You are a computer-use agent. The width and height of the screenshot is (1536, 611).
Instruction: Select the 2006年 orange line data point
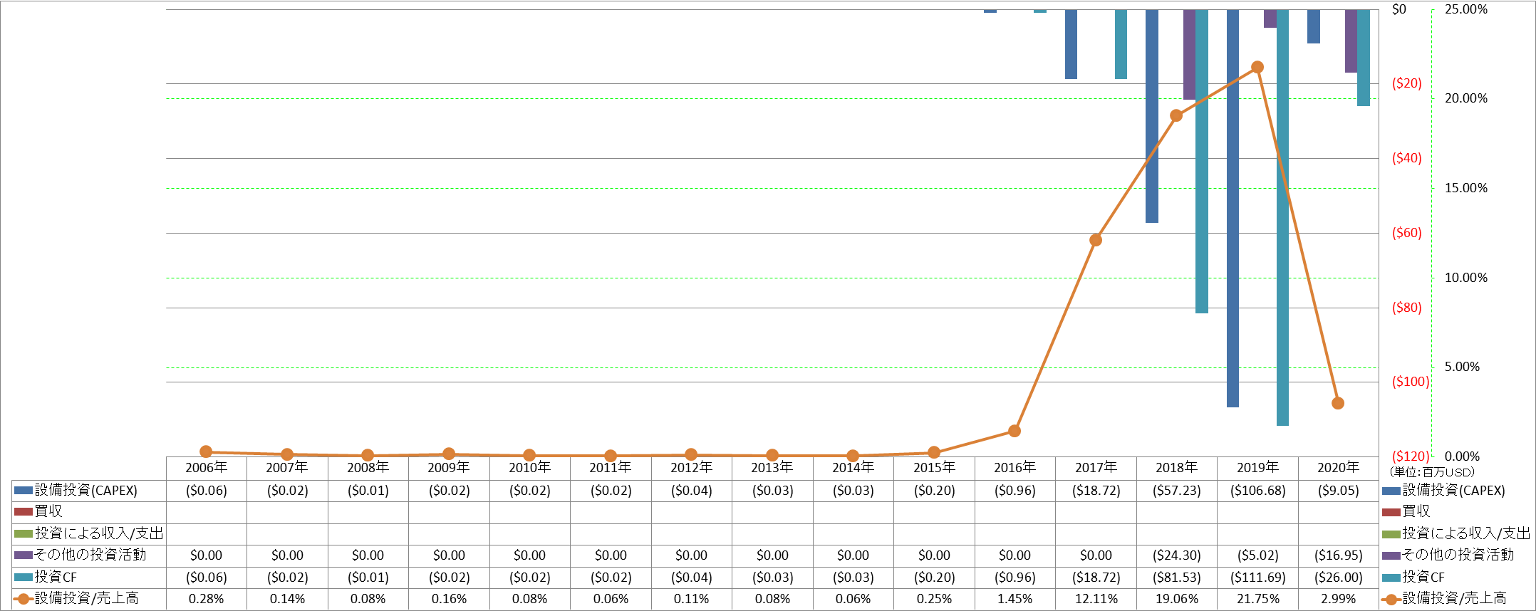206,451
